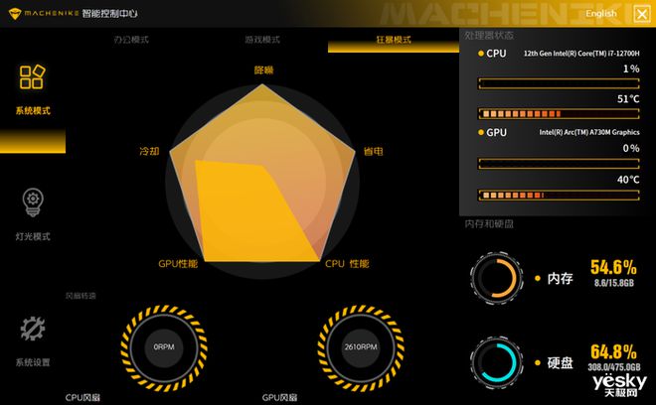Click the CPU fan 0RPM gauge
Screen dimensions: 656x405
[x=164, y=347]
